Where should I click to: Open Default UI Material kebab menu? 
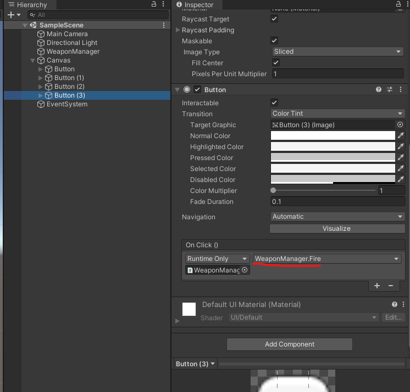pos(403,304)
